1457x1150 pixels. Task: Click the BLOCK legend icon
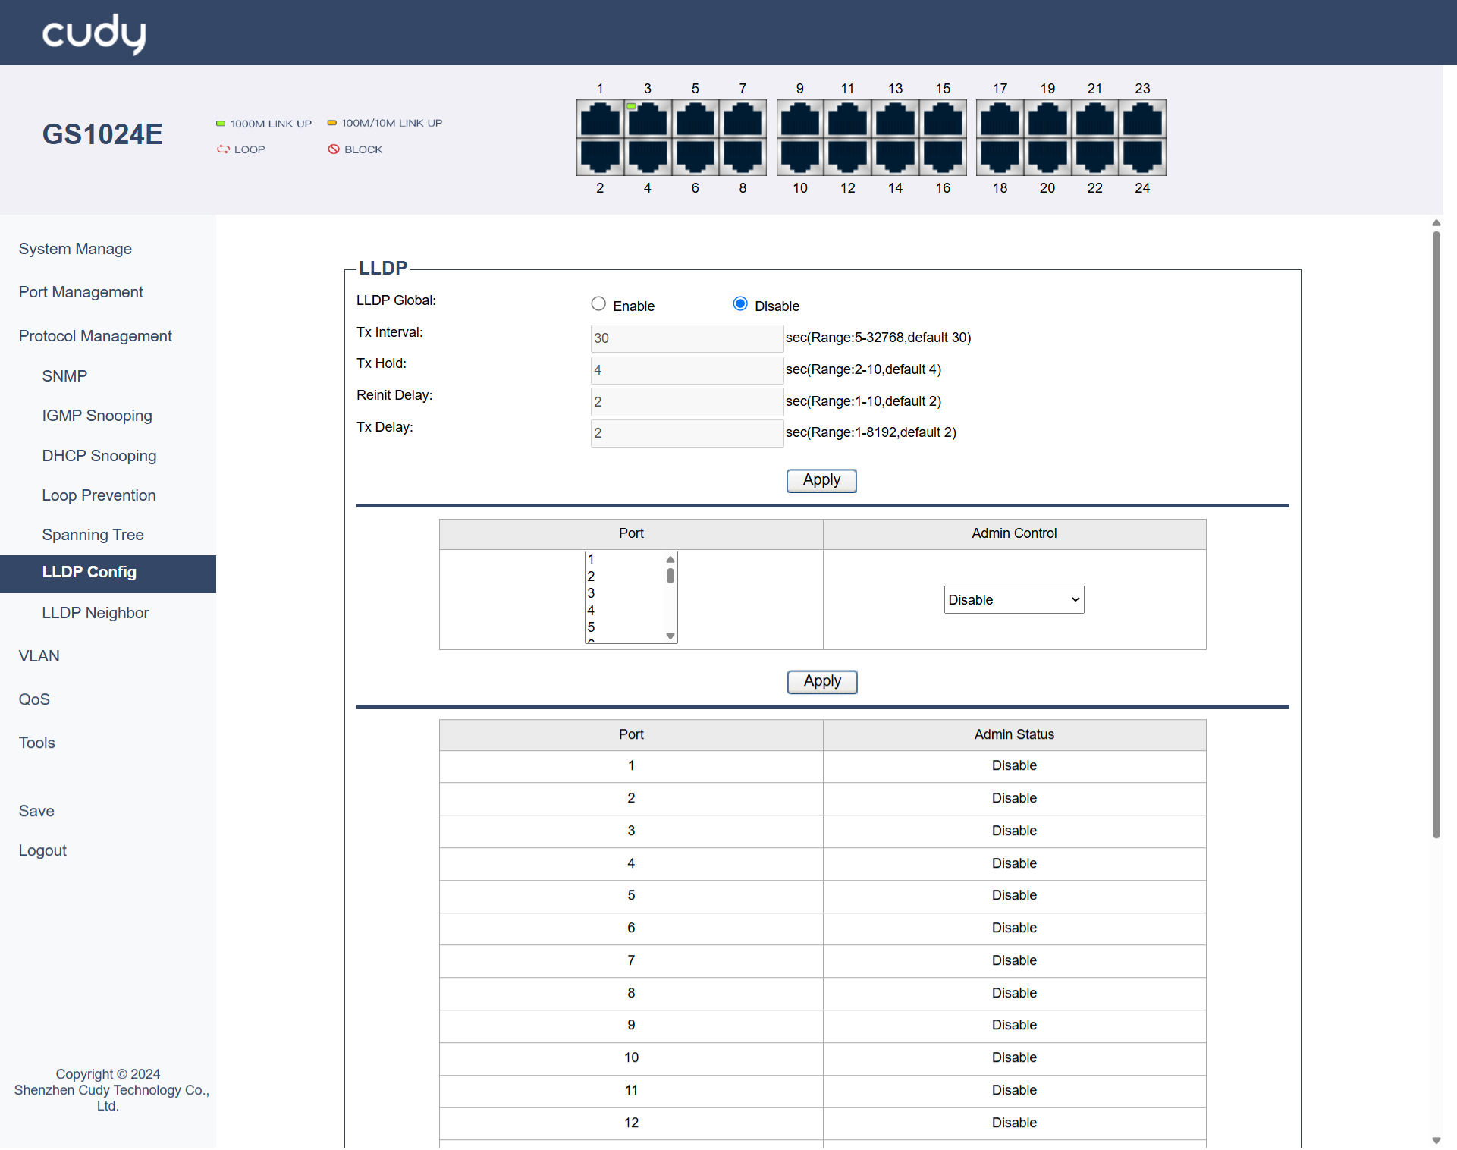(334, 149)
